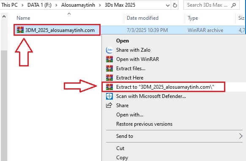Click Microsoft Defender shield icon

[x=109, y=96]
